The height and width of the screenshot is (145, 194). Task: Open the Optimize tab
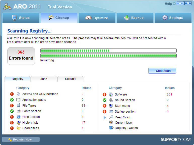(97, 18)
